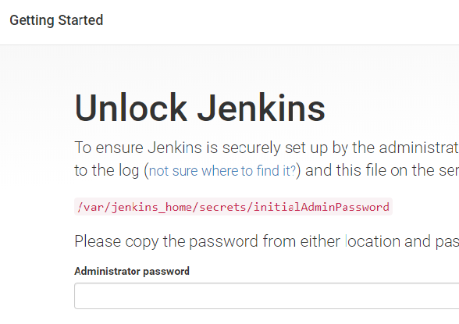Focus the Administrator password input field

point(267,296)
